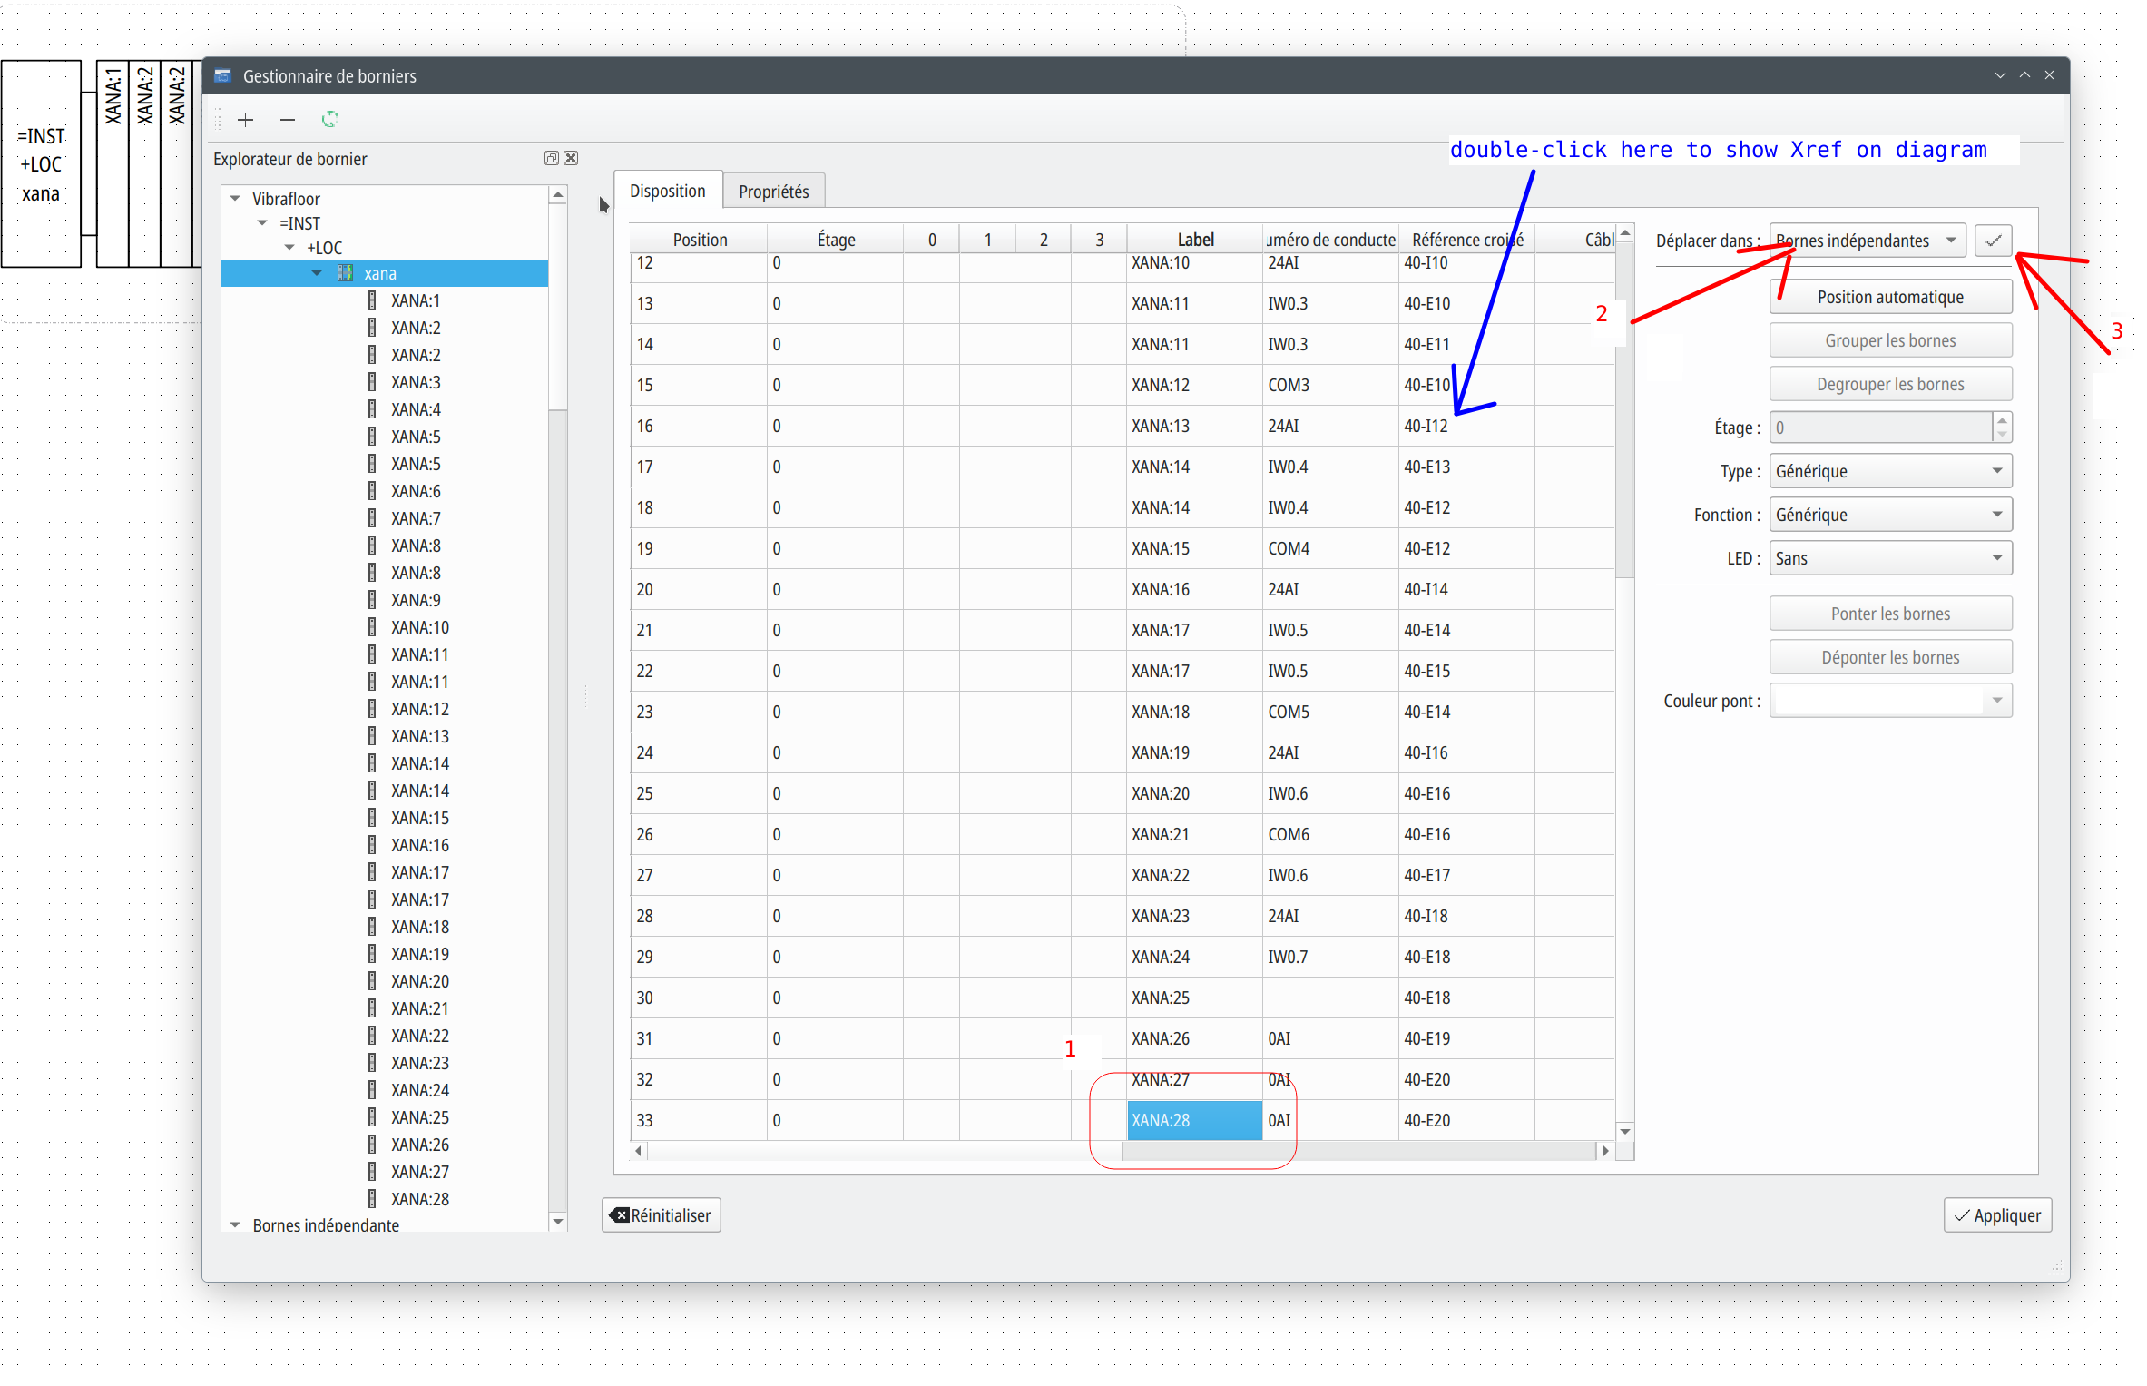Sort table by Position column header
This screenshot has height=1386, width=2147.
700,240
